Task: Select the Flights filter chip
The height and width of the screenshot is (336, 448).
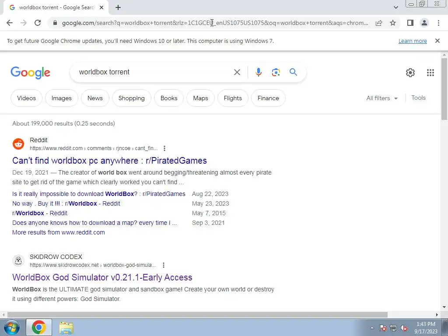Action: (x=233, y=98)
